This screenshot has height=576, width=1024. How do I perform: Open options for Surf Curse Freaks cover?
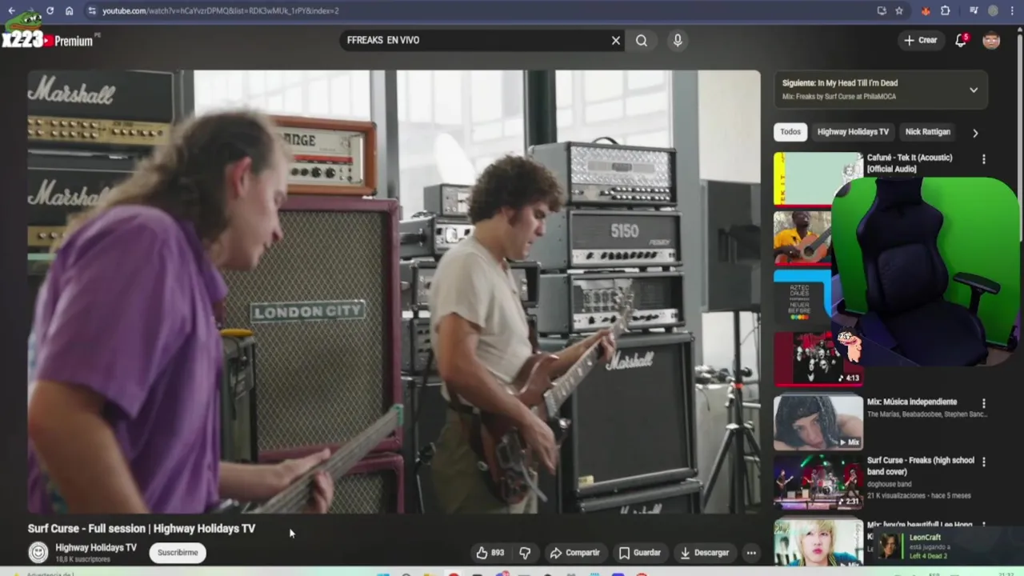click(x=983, y=462)
